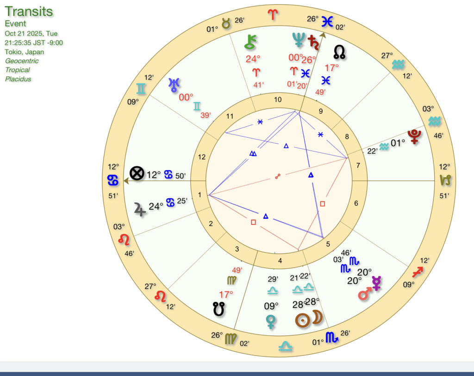The image size is (474, 376).
Task: Select the Geocentric label text
Action: 22,61
